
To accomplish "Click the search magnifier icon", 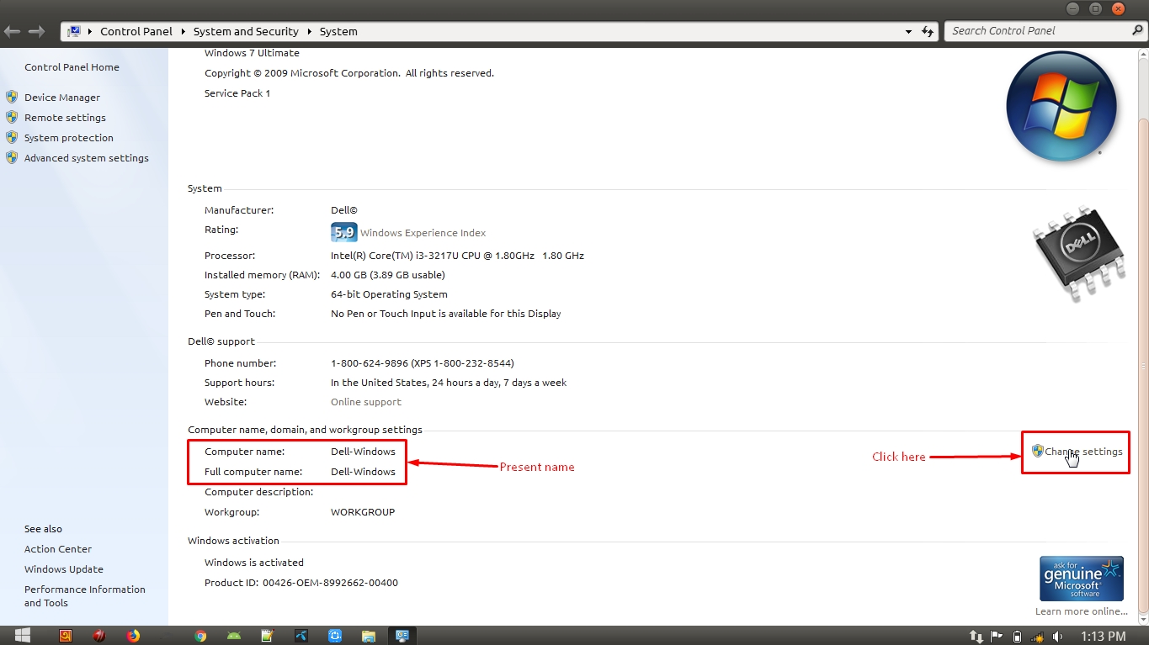I will (1137, 30).
